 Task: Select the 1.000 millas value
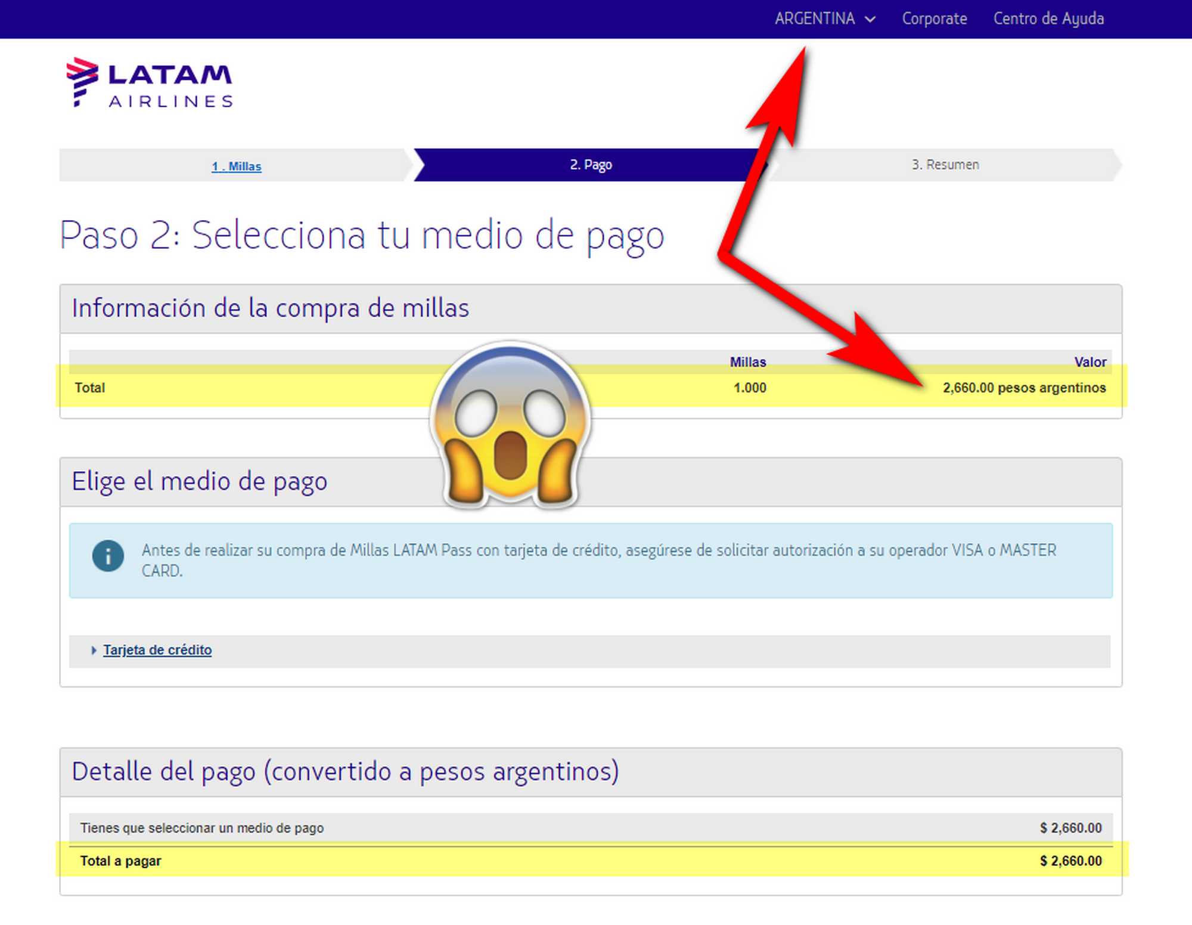750,388
